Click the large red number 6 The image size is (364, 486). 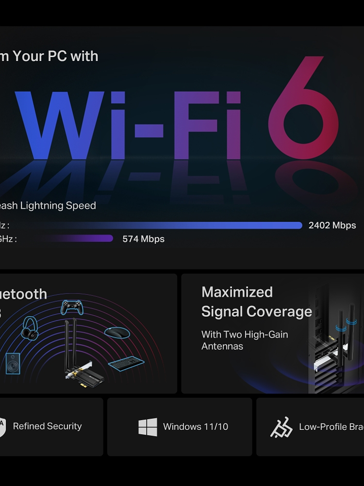point(304,107)
